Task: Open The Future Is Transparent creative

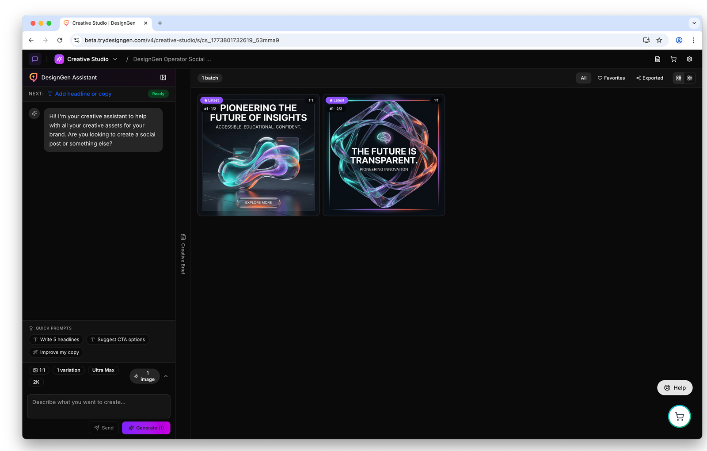Action: [384, 155]
